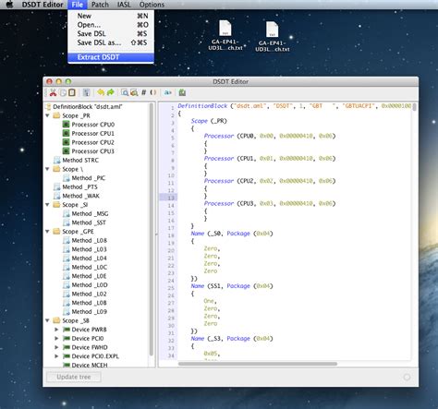
Task: Click the Update tree button
Action: (x=74, y=377)
